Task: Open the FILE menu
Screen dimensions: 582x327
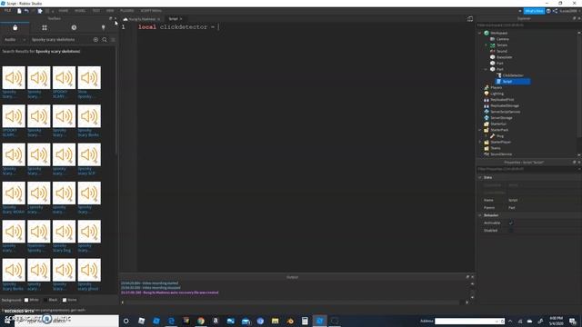Action: pyautogui.click(x=8, y=11)
